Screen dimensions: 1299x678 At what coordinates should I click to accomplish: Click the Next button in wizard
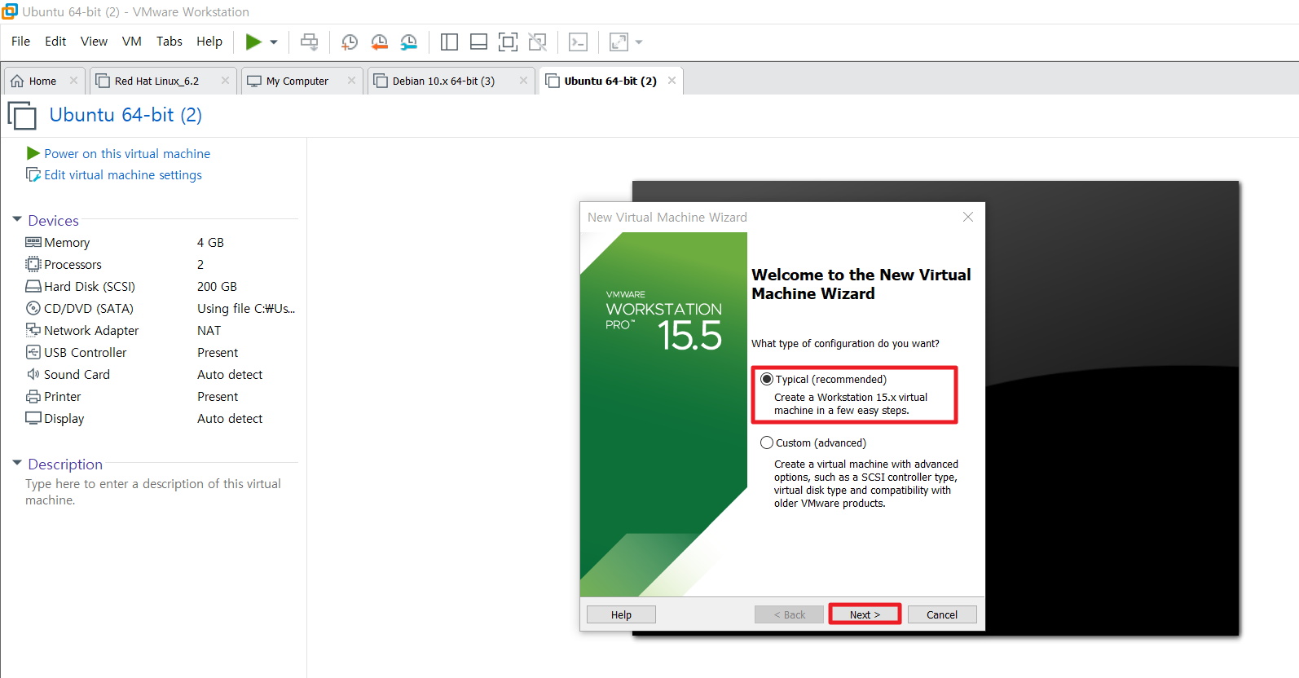click(865, 614)
